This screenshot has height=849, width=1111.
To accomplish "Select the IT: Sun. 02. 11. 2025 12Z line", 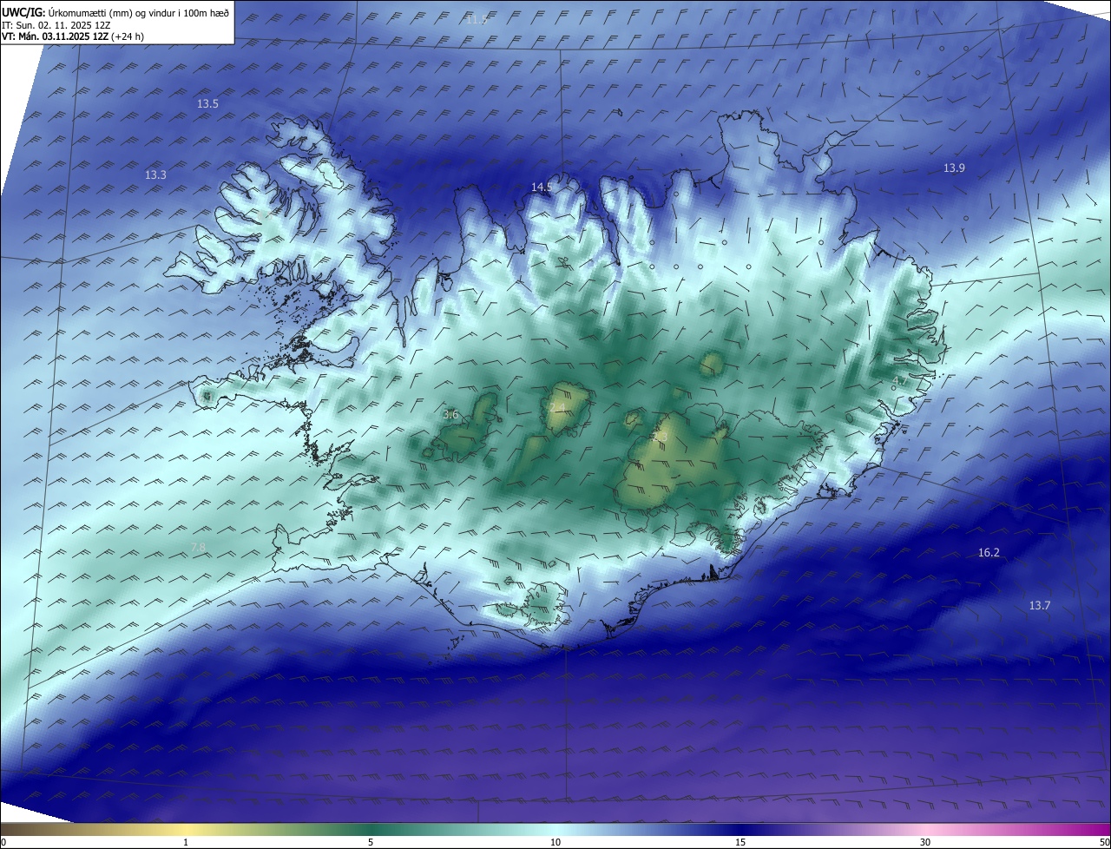I will click(56, 25).
